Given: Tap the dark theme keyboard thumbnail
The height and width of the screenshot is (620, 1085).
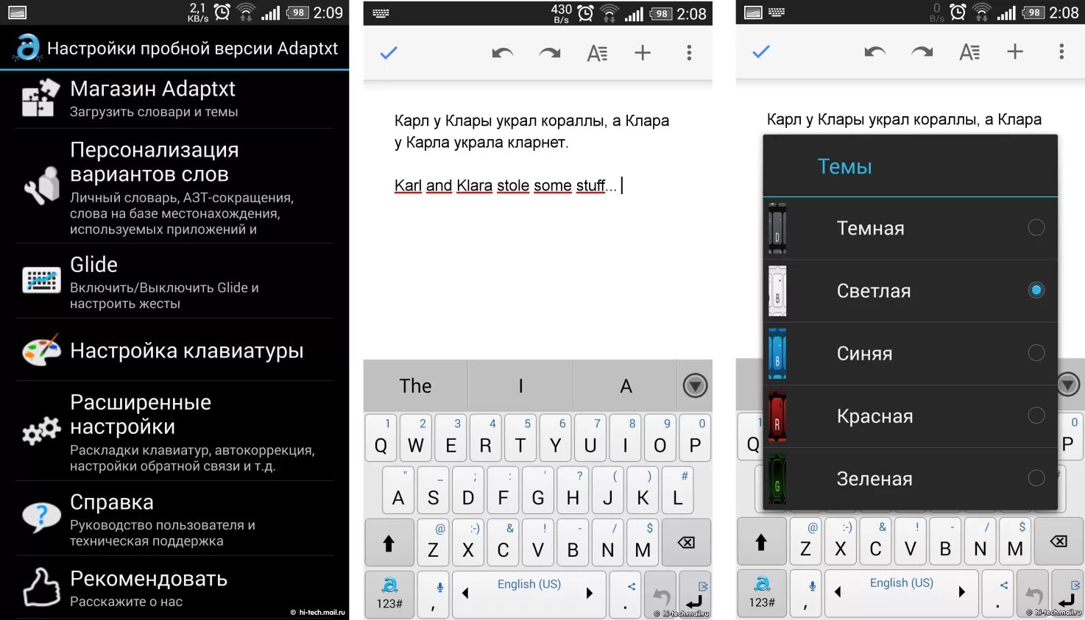Looking at the screenshot, I should tap(777, 228).
